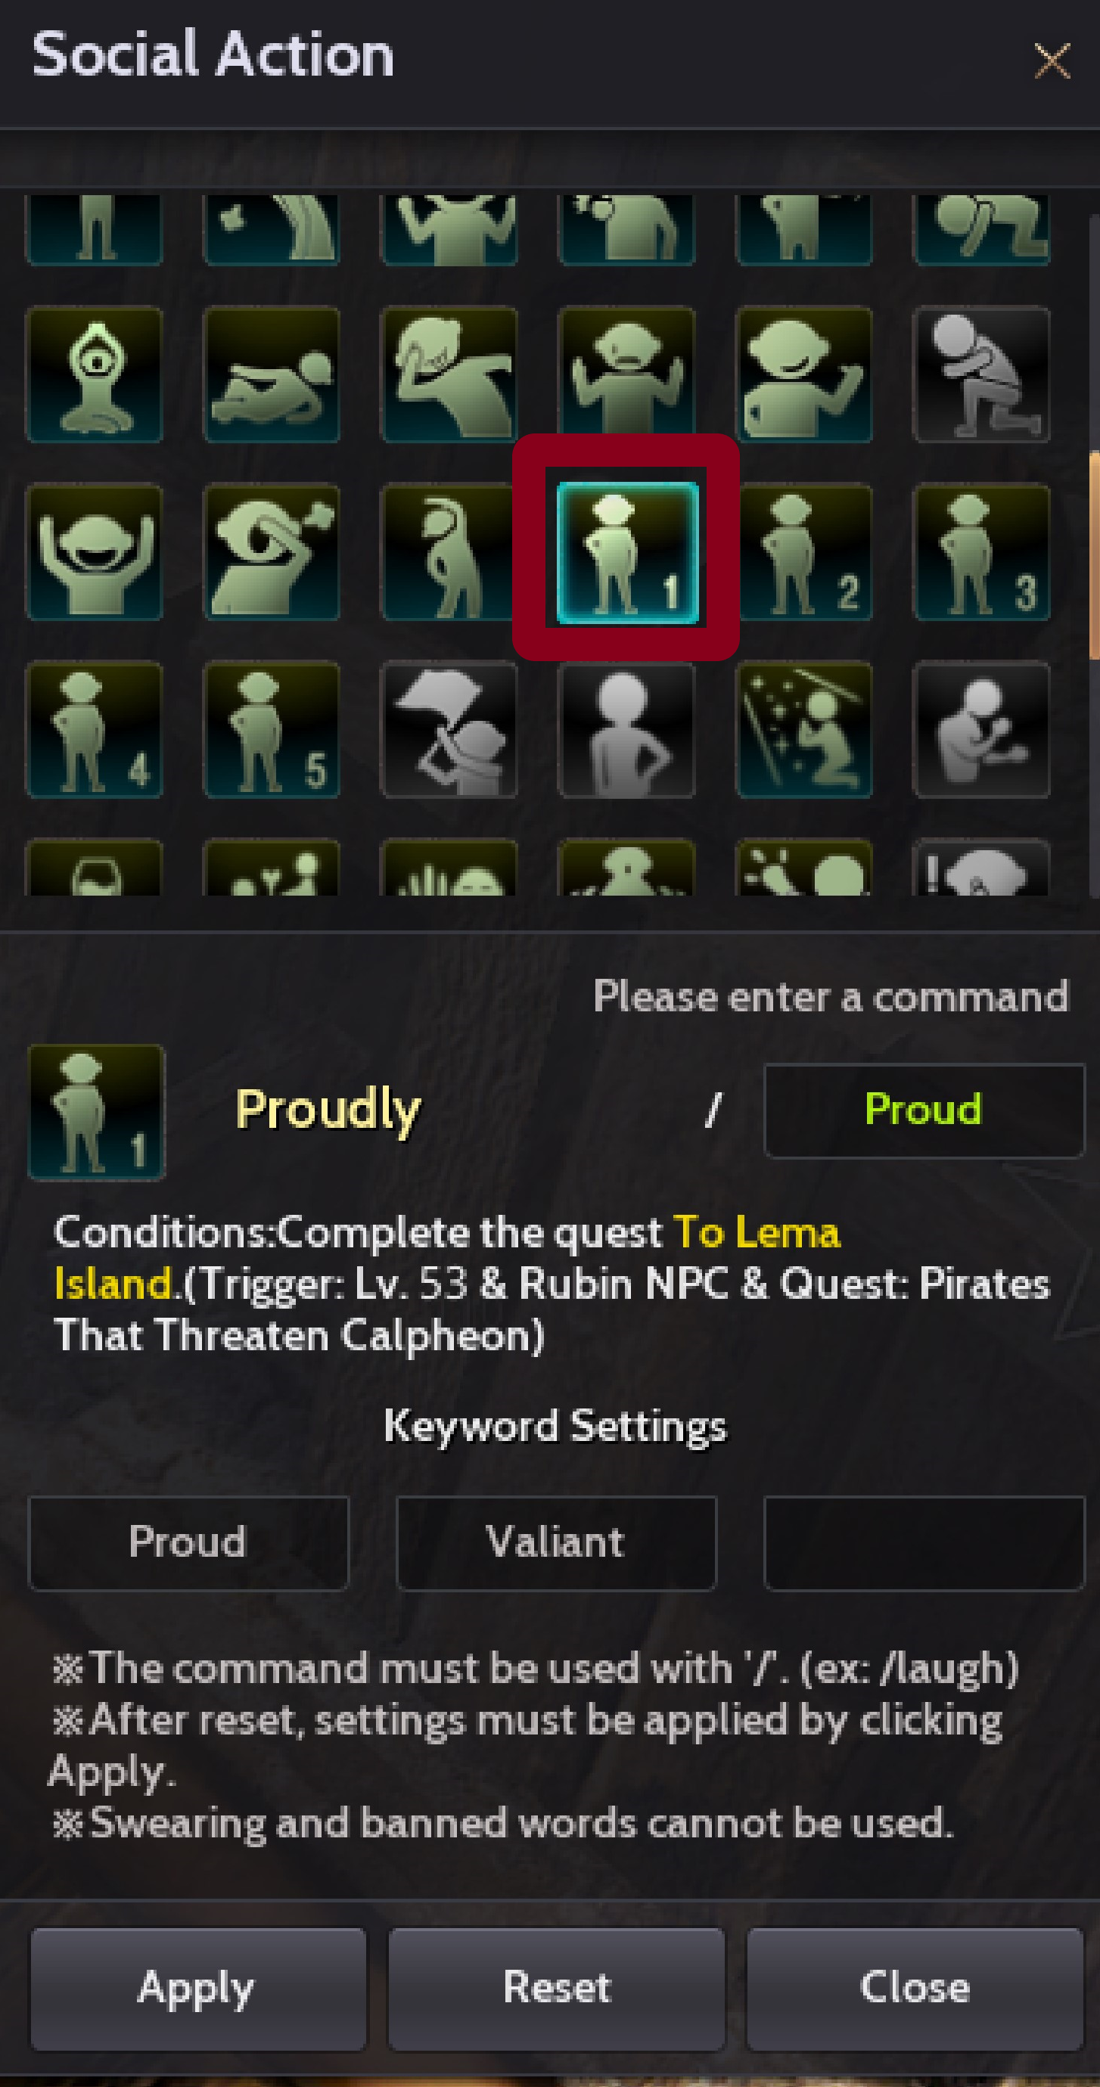Select the highlighted pose number 1 icon
The height and width of the screenshot is (2087, 1100).
[626, 551]
